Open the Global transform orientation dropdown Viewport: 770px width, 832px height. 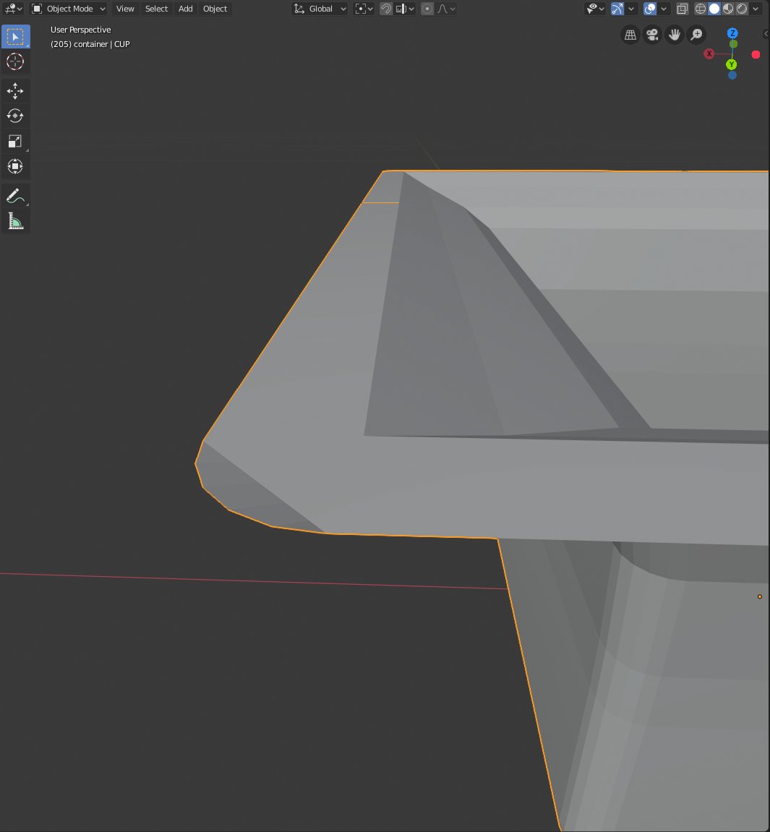[320, 9]
